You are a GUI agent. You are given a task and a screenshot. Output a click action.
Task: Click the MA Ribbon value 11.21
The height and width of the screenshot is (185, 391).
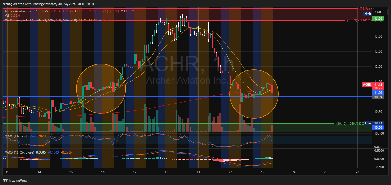click(83, 20)
